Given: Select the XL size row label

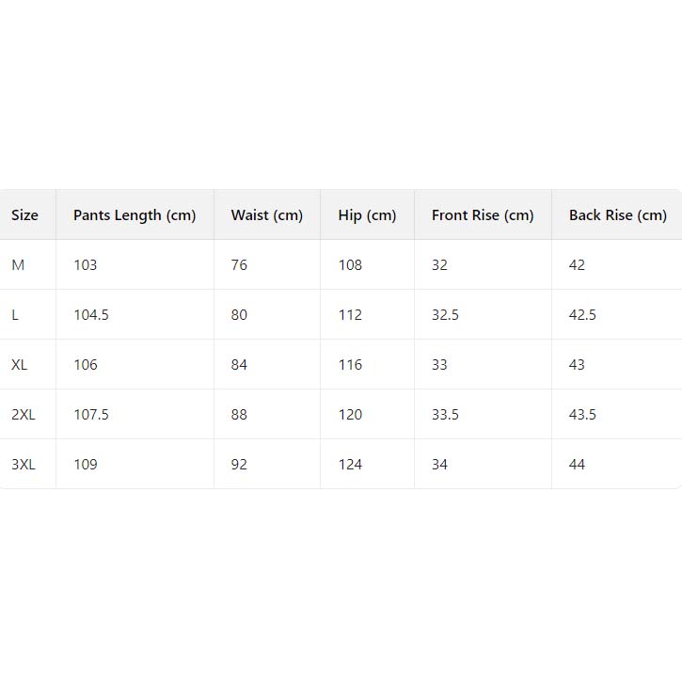Looking at the screenshot, I should (x=20, y=365).
